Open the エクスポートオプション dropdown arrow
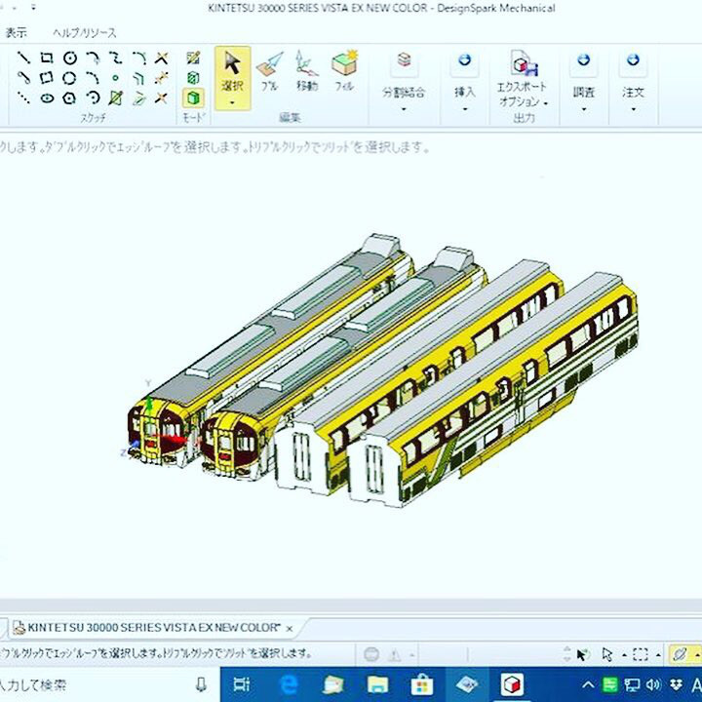 [546, 103]
